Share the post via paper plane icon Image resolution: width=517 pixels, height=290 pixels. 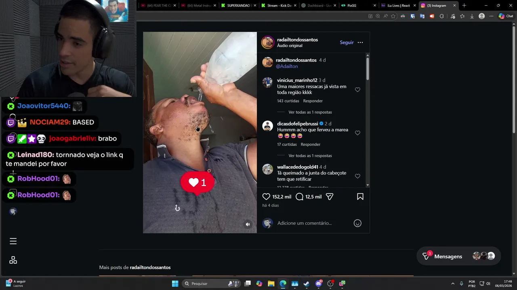(330, 197)
